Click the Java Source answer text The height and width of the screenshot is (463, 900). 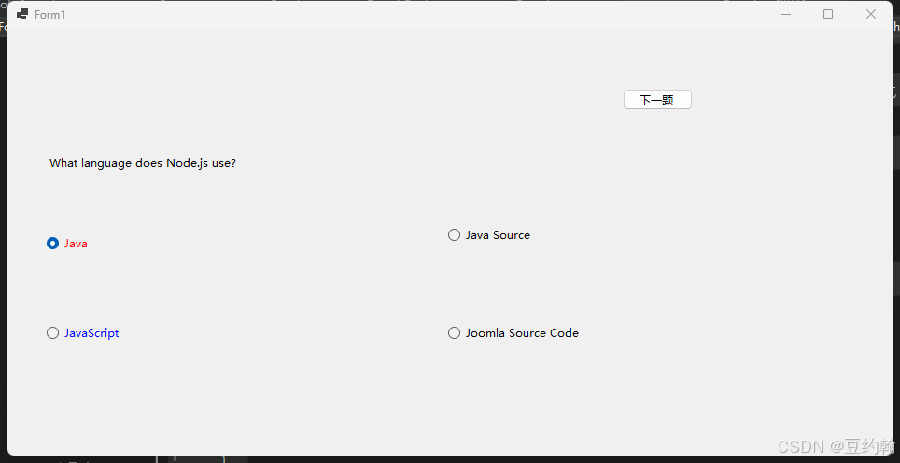click(x=499, y=234)
